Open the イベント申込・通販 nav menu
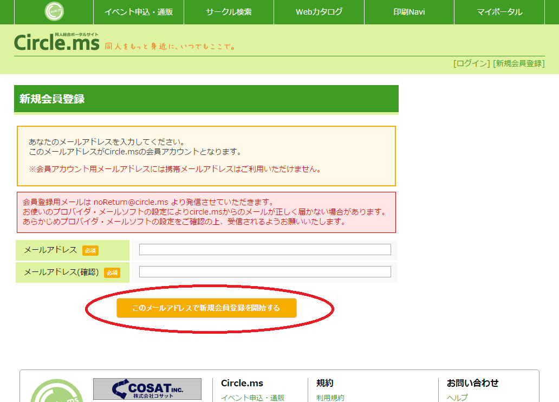The height and width of the screenshot is (402, 559). pyautogui.click(x=139, y=12)
